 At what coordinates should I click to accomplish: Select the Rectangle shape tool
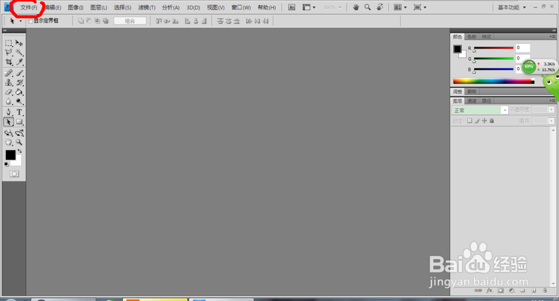coord(19,122)
